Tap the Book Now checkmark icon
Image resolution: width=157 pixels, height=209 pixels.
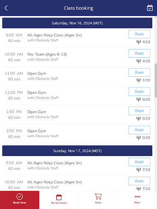pyautogui.click(x=20, y=196)
